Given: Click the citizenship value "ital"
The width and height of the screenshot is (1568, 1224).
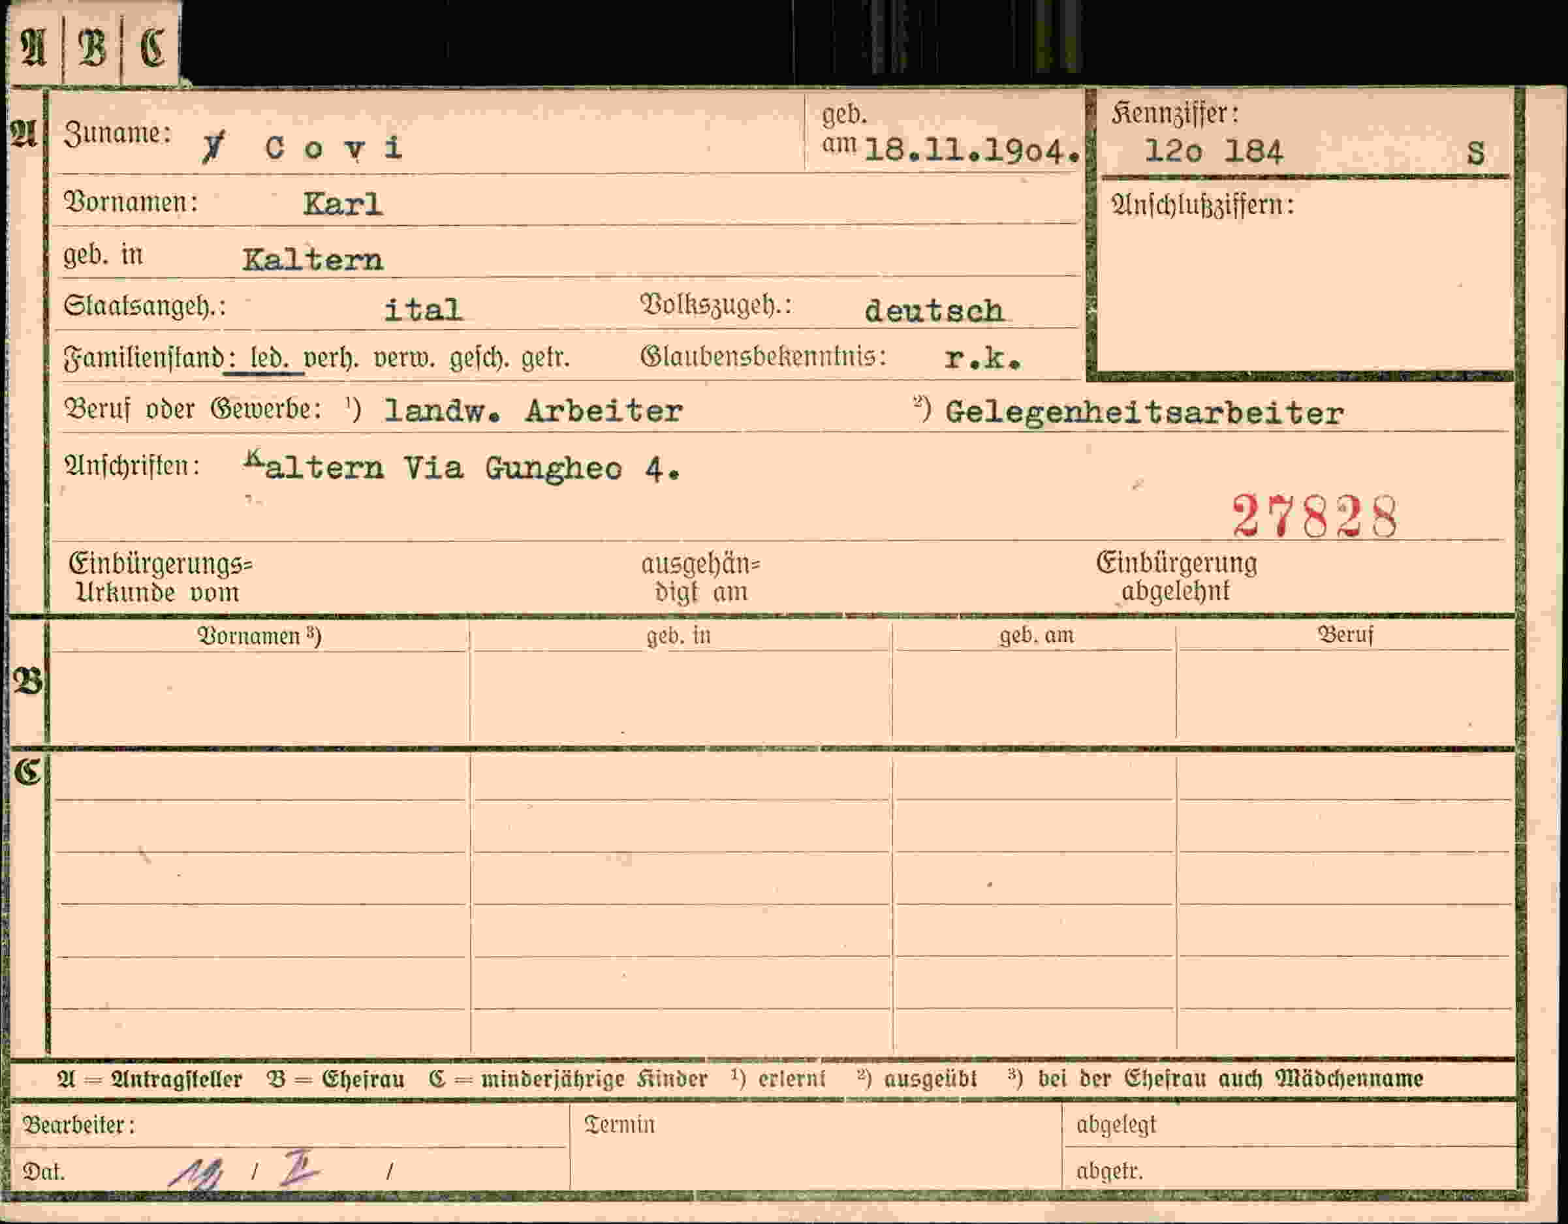Looking at the screenshot, I should click(423, 310).
